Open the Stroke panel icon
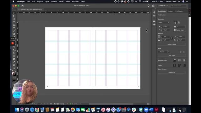201x113 pixels. point(154,21)
